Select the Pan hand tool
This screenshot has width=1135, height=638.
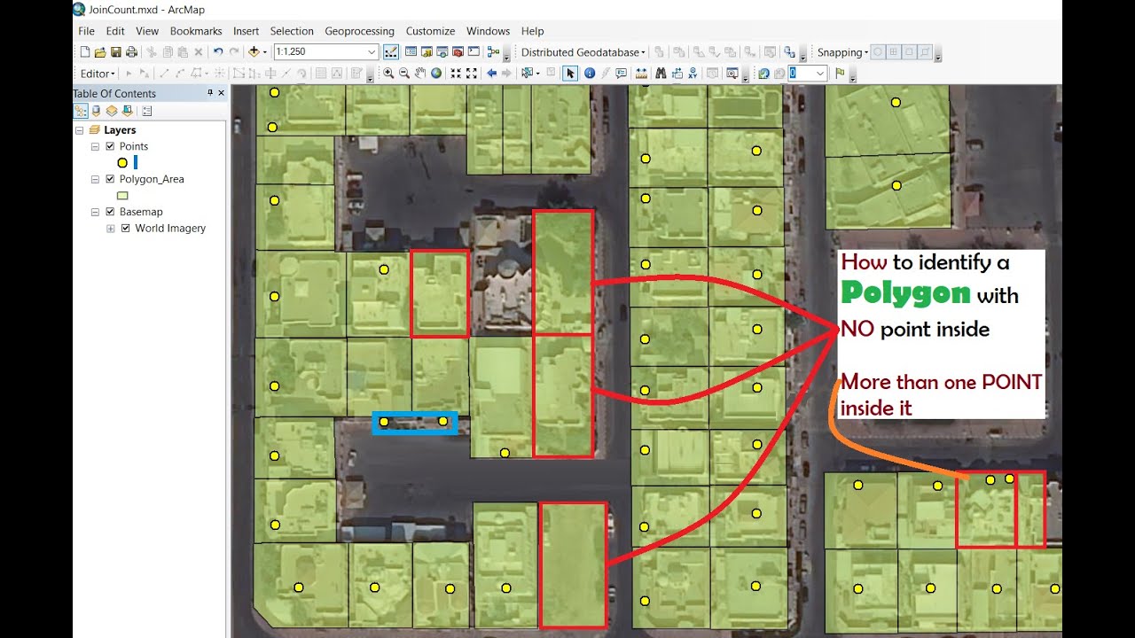420,74
